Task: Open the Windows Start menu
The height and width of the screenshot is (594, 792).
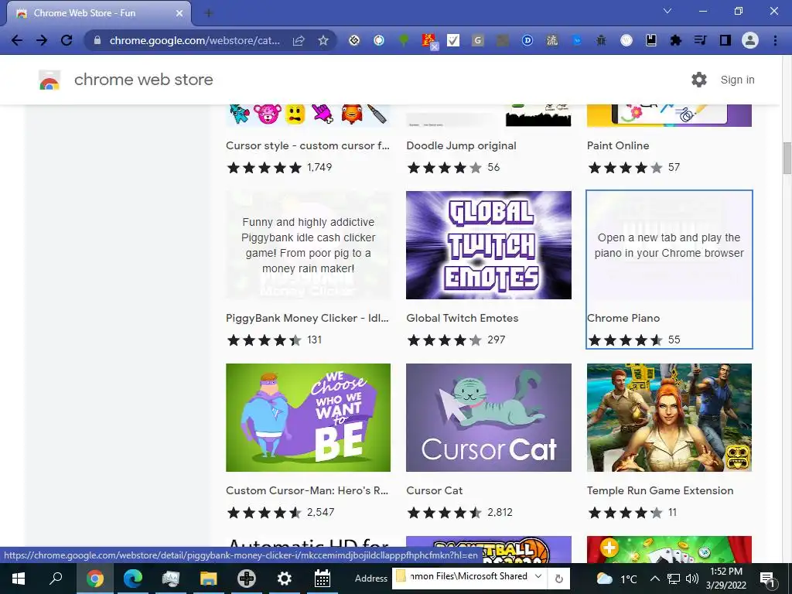Action: (x=19, y=579)
